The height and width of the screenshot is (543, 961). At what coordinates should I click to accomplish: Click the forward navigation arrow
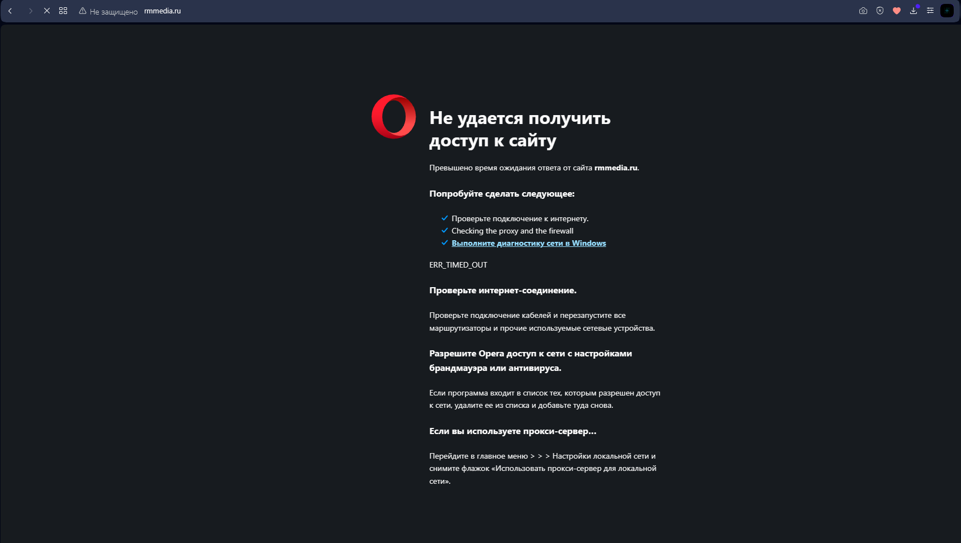[x=30, y=11]
